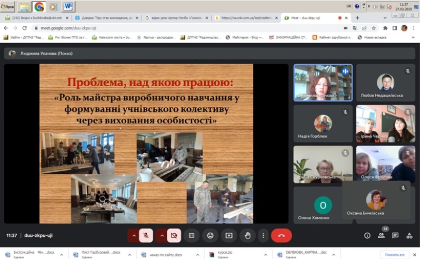Image resolution: width=421 pixels, height=259 pixels.
Task: Expand options for Інструкційна docx download
Action: (62, 255)
